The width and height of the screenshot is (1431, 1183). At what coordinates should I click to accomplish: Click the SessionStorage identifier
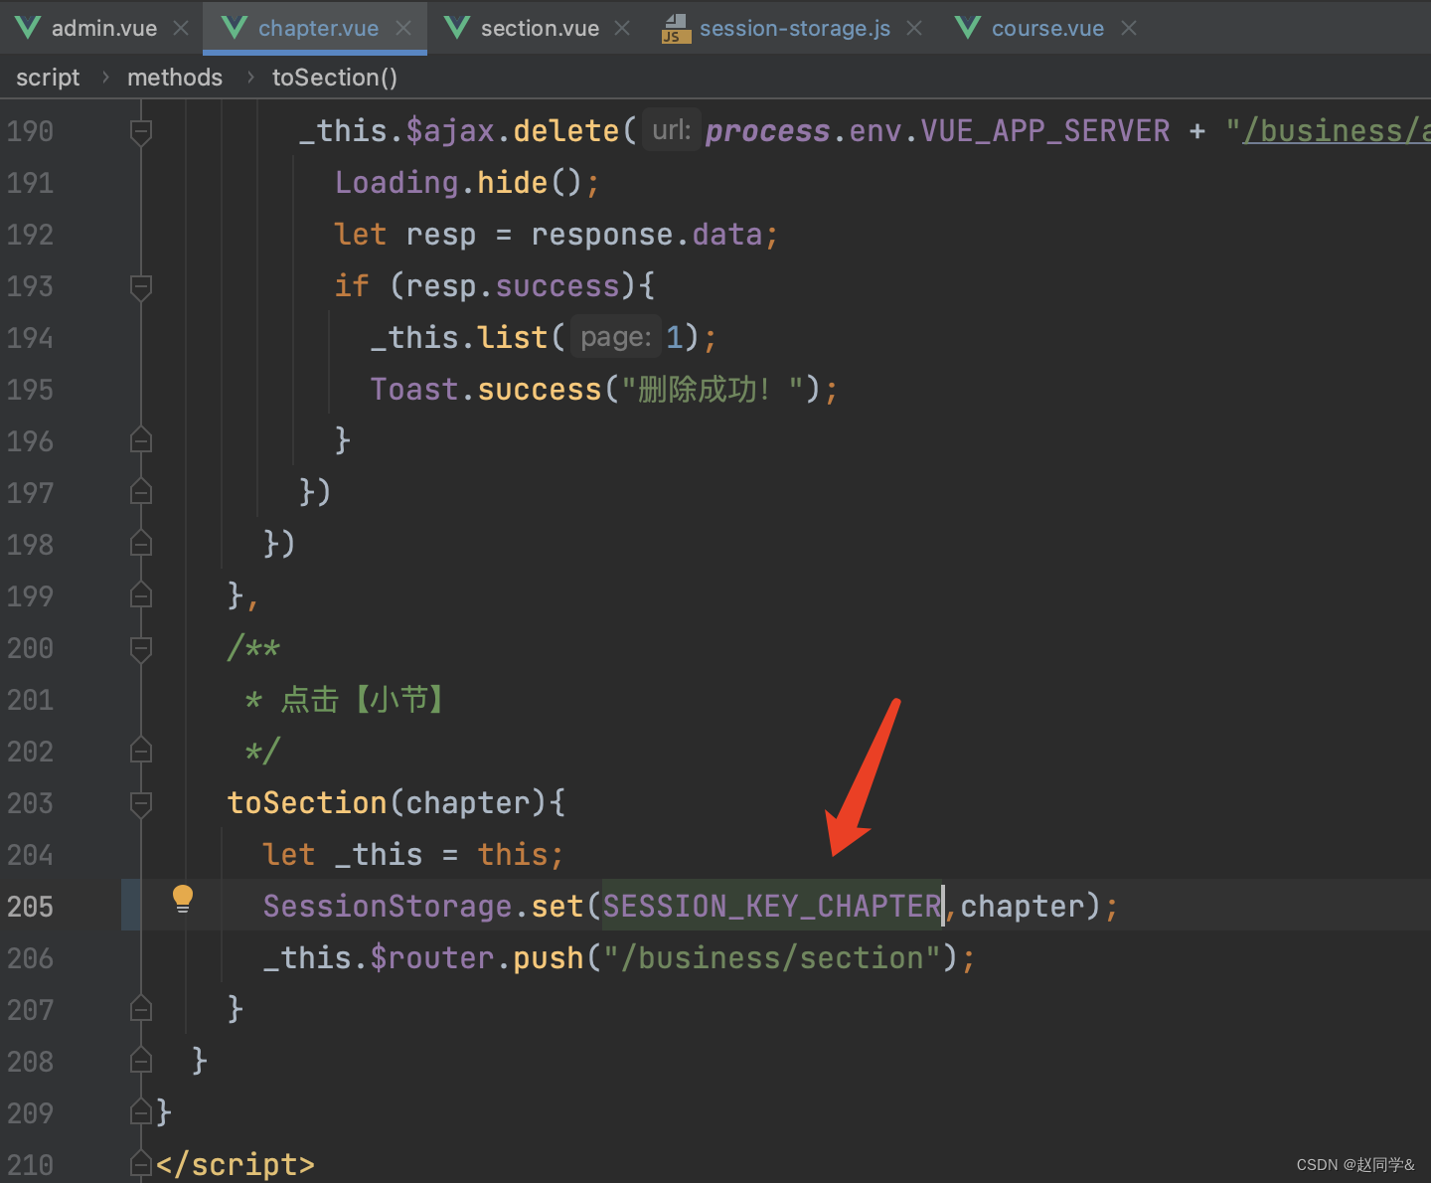coord(388,906)
